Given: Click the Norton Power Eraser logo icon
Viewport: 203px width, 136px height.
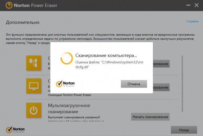Looking at the screenshot, I should tap(9, 5).
